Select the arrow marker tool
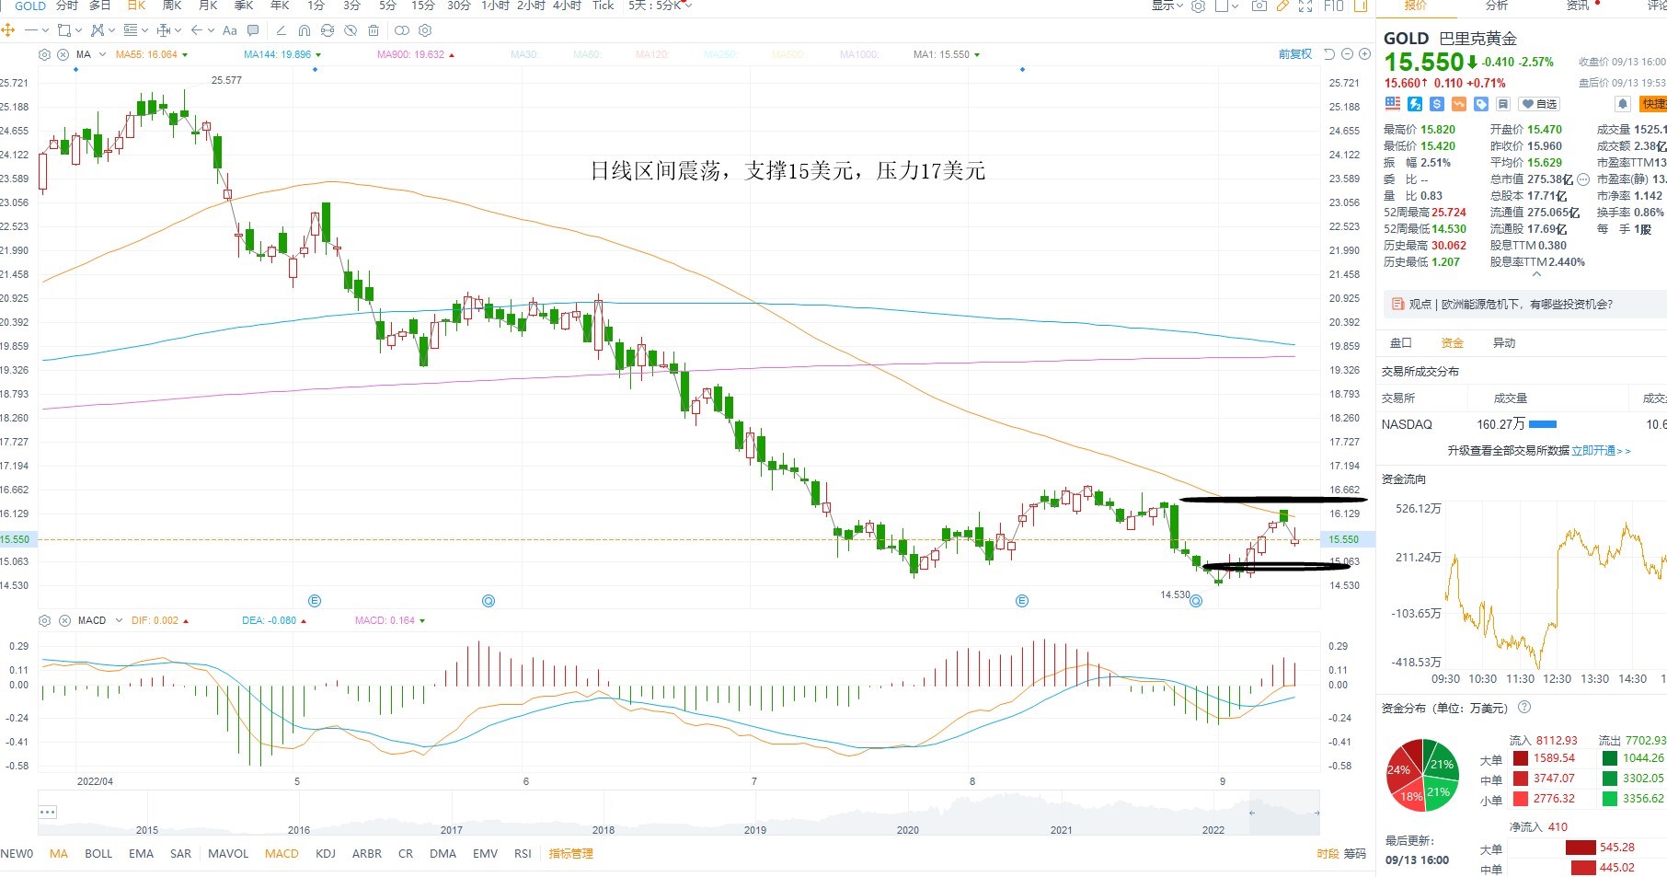Image resolution: width=1667 pixels, height=877 pixels. (x=197, y=30)
